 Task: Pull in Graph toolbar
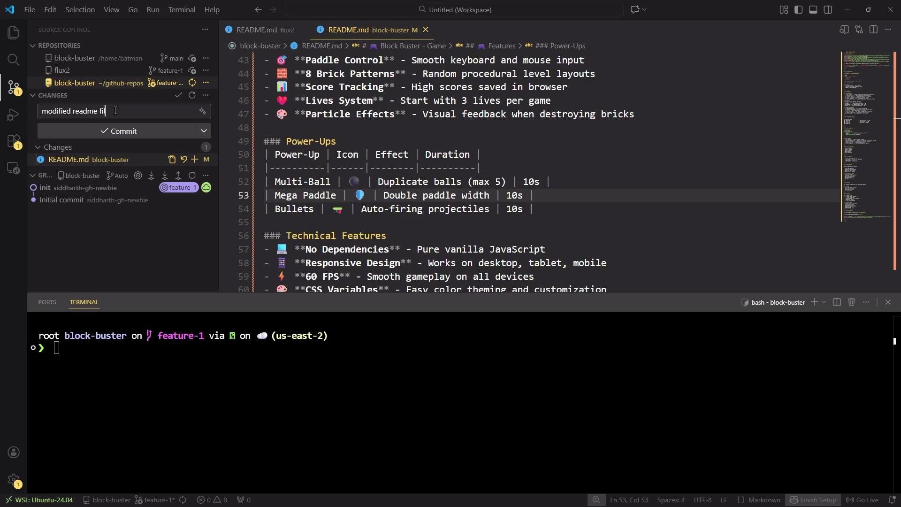tap(165, 176)
